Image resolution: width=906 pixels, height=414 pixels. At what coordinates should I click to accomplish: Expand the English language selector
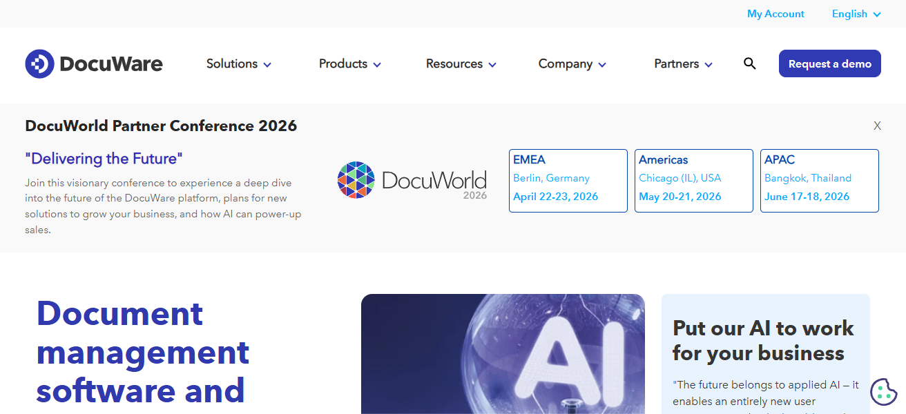[x=856, y=14]
